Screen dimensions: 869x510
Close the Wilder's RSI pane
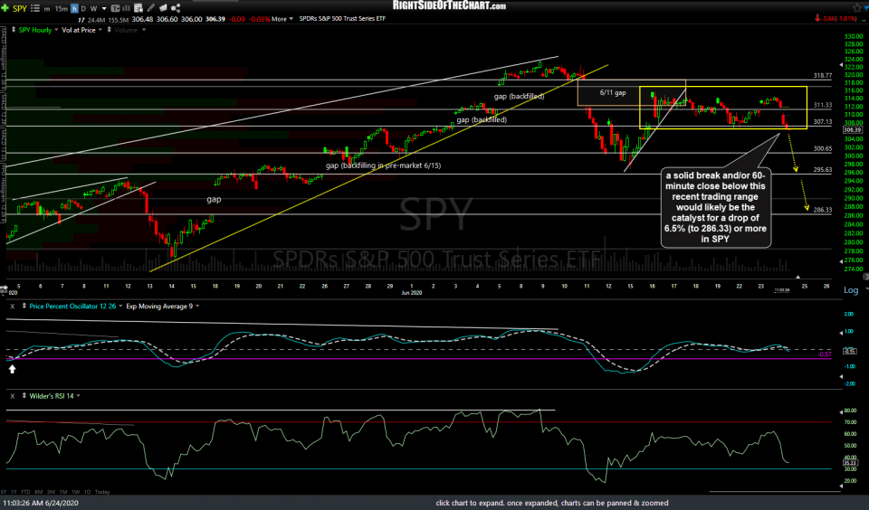[12, 396]
